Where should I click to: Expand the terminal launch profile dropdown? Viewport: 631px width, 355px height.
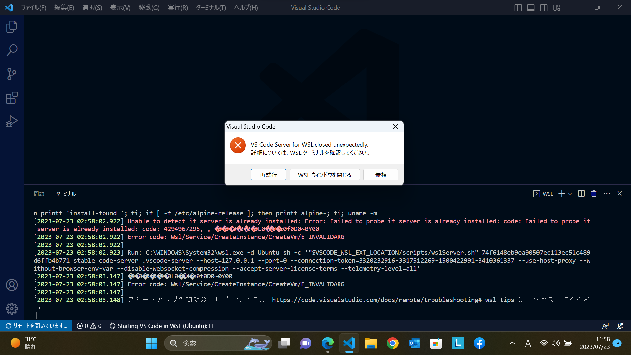(570, 194)
